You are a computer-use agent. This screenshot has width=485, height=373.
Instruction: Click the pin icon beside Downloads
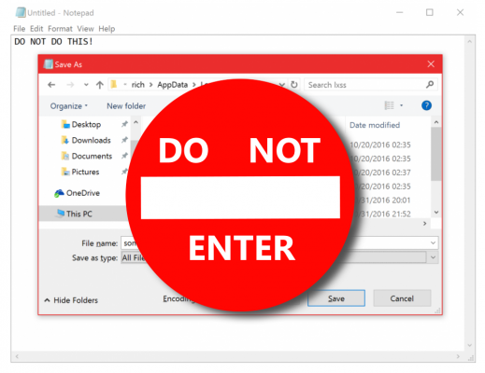pos(124,140)
